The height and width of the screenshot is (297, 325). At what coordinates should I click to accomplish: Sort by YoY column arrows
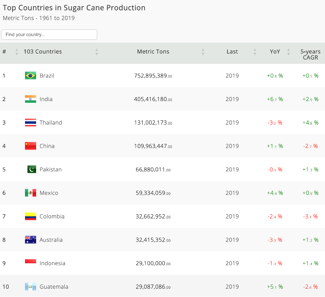point(288,52)
